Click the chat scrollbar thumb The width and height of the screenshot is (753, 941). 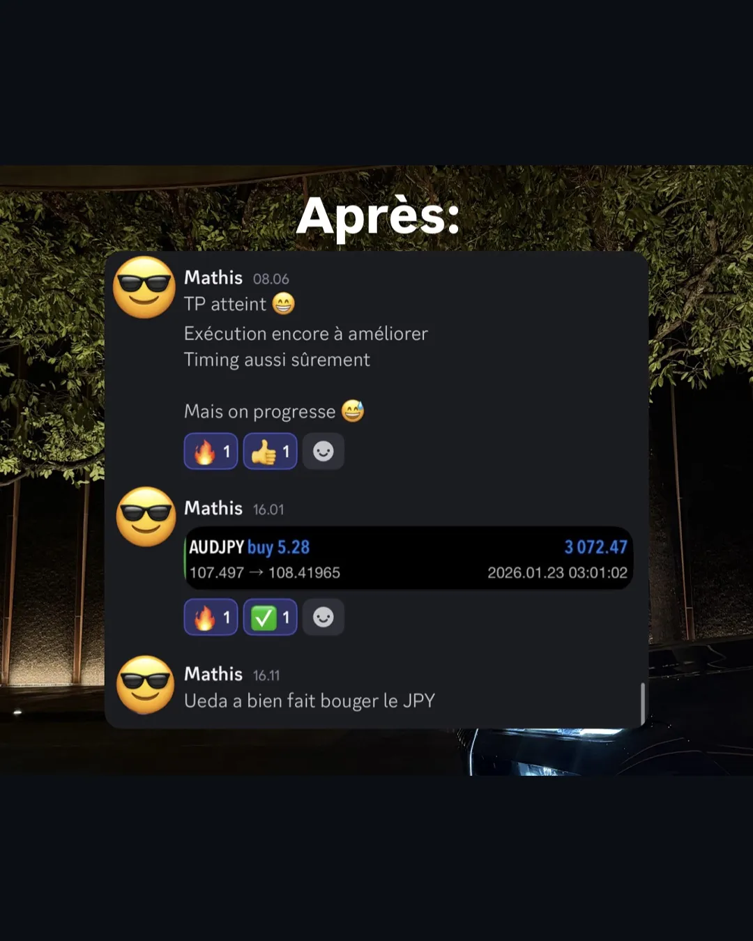point(642,703)
